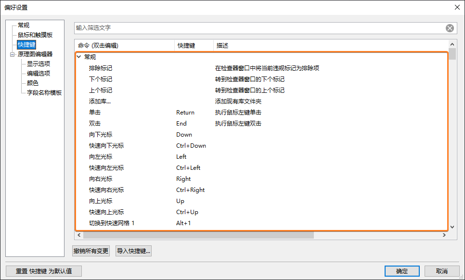The width and height of the screenshot is (465, 280).
Task: Select 常规 in the left tree
Action: click(x=24, y=25)
